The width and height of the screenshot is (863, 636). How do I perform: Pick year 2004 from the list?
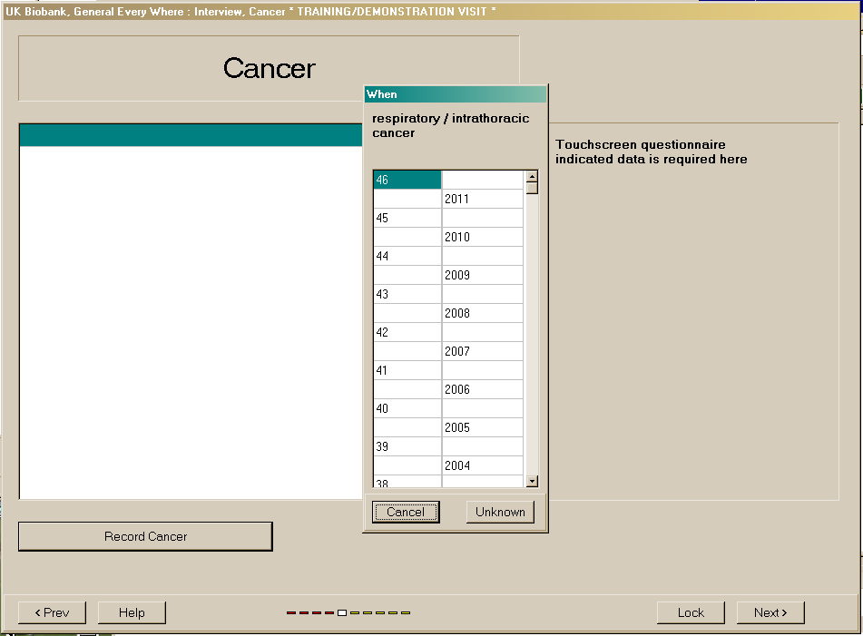pyautogui.click(x=482, y=465)
